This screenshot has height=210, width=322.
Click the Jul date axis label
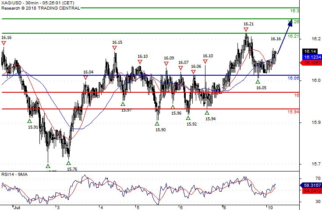coord(17,207)
